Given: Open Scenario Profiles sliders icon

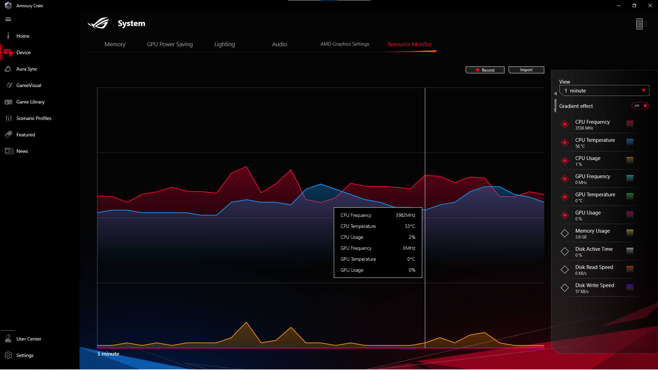Looking at the screenshot, I should [x=8, y=118].
